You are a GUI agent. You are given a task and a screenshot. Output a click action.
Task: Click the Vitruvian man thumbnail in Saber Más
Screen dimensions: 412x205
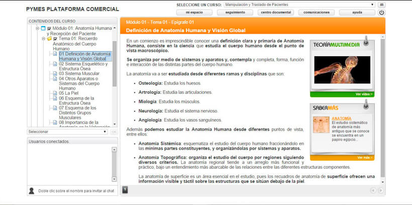point(321,125)
